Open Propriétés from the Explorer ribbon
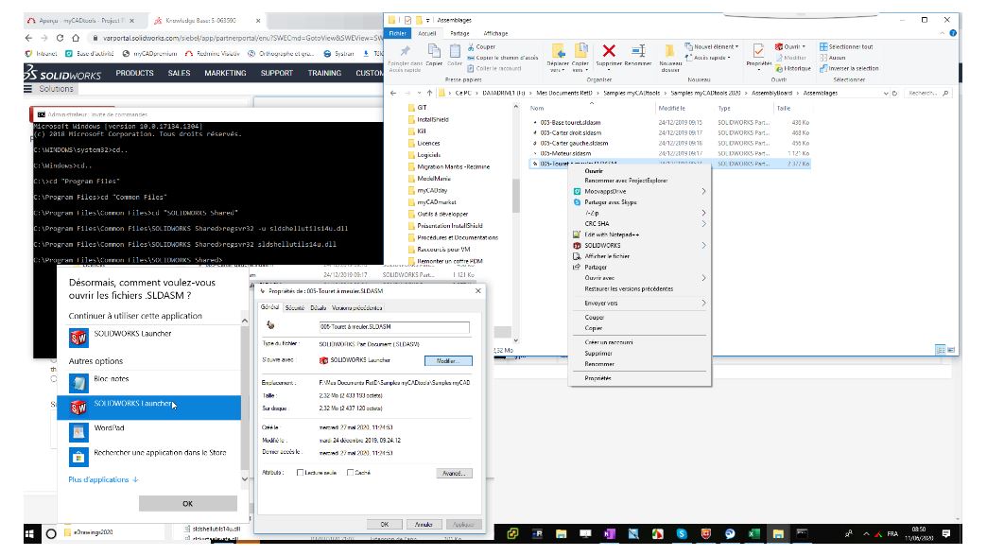The image size is (987, 556). tap(758, 51)
